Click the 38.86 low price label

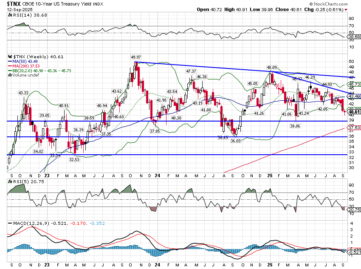(x=295, y=126)
